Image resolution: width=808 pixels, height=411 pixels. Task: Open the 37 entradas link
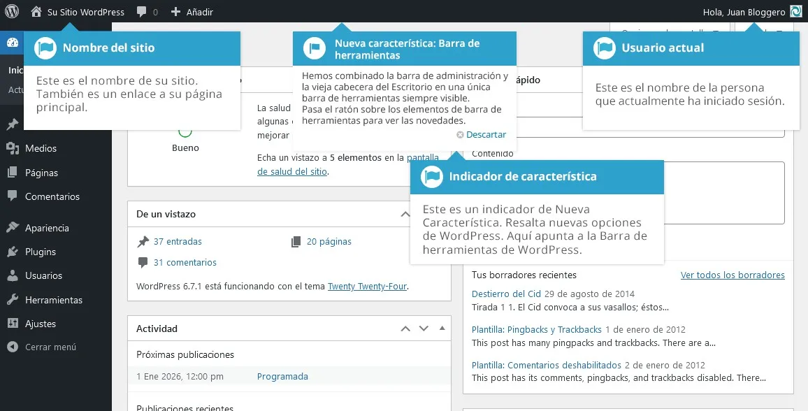click(x=178, y=242)
